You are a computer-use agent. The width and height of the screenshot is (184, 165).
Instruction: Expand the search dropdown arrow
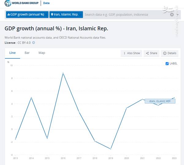[177, 14]
